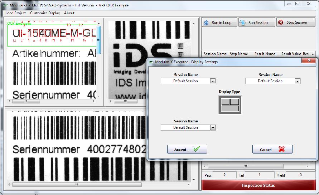Select the Display Type layout icon

(230, 105)
